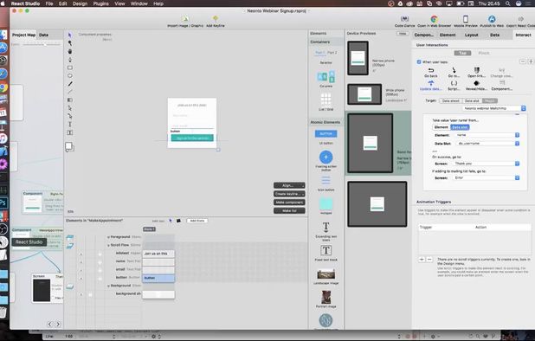Switch to the Component inspector tab
Viewport: 535px width, 341px height.
(424, 35)
